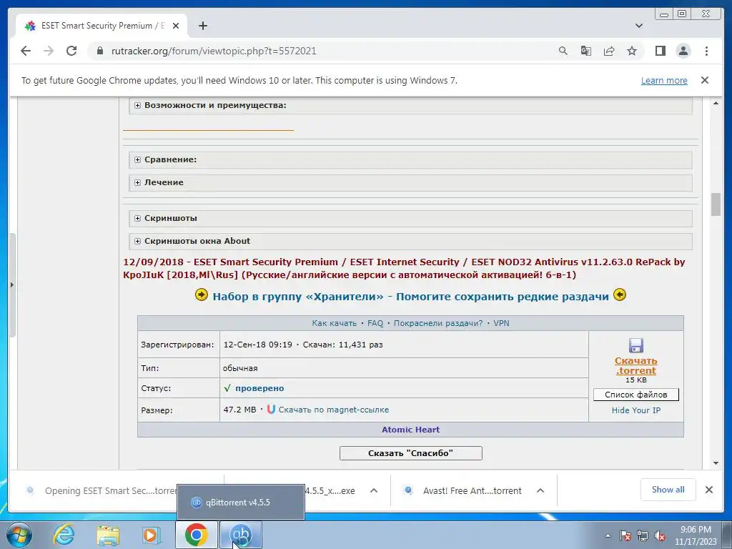This screenshot has height=549, width=732.
Task: Open volume speaker icon in tray
Action: click(660, 535)
